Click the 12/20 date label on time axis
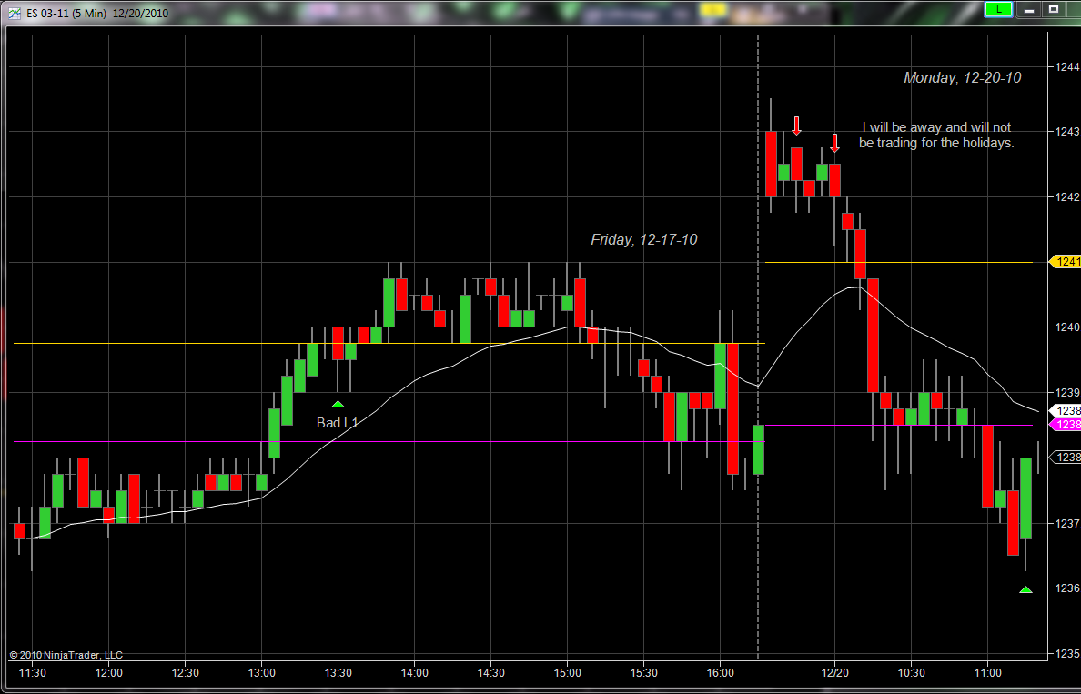1081x694 pixels. [834, 673]
